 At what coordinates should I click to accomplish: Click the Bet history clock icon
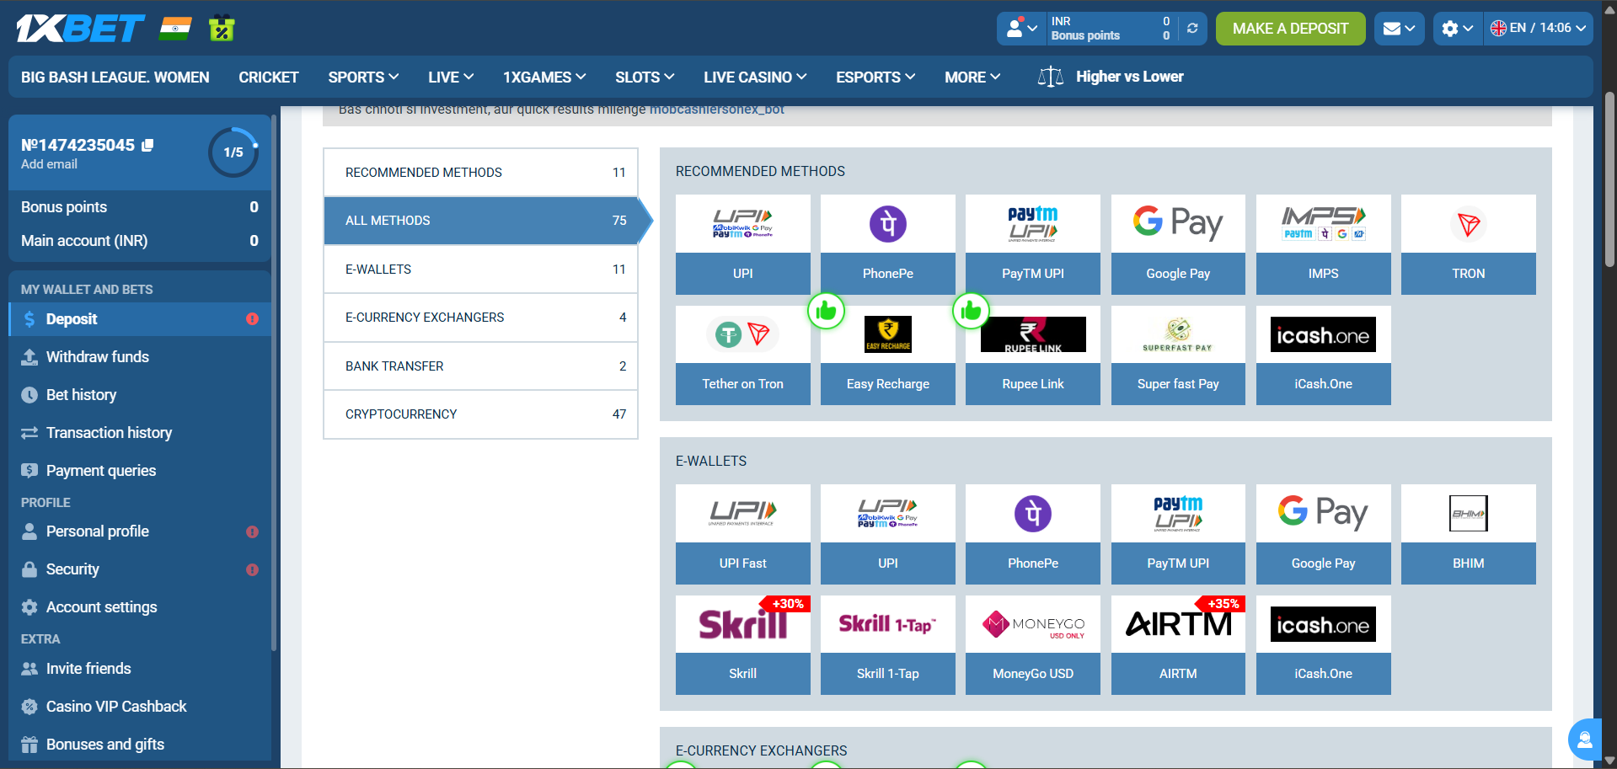[29, 395]
